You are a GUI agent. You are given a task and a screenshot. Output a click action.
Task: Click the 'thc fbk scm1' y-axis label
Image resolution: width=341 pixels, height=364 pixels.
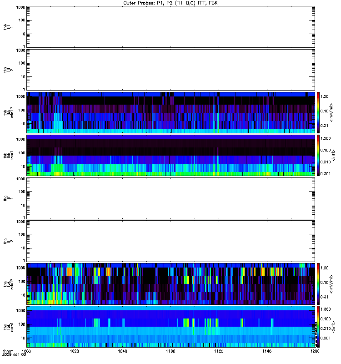(9, 327)
